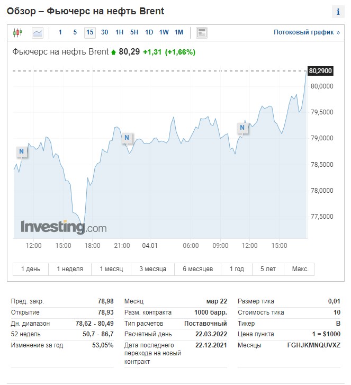This screenshot has height=385, width=351.
Task: Set chart interval to 1 minute
Action: [60, 33]
